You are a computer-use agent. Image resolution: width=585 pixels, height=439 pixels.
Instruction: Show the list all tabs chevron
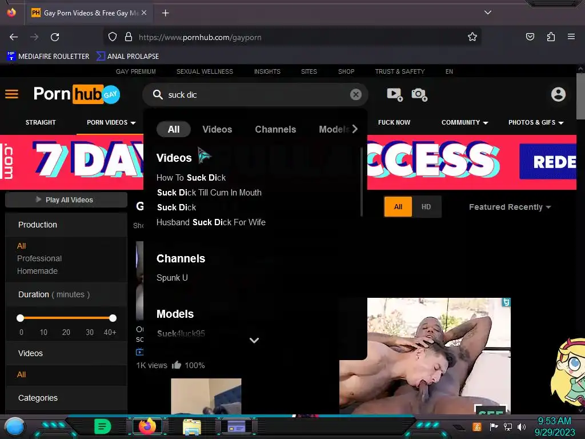[488, 13]
